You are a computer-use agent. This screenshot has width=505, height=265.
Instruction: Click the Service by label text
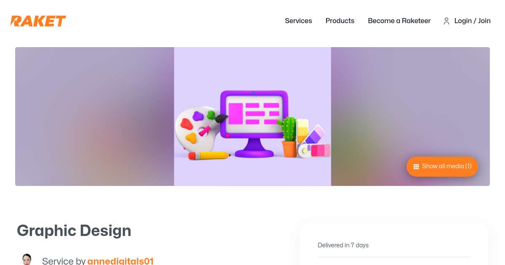point(64,261)
